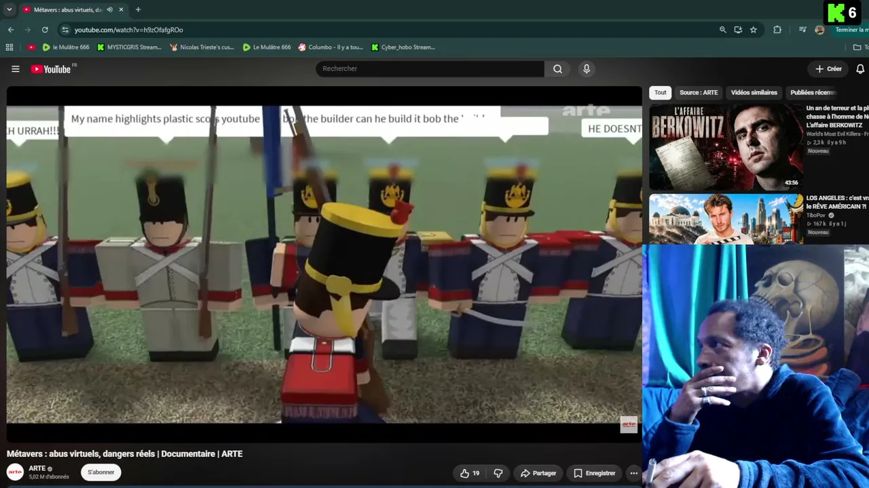
Task: Open more actions three-dot menu
Action: click(633, 473)
